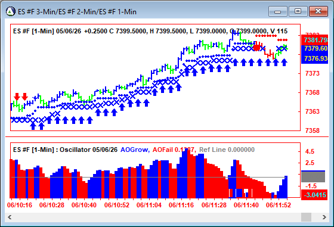Close the ES #F chart window
The width and height of the screenshot is (334, 227).
[318, 11]
